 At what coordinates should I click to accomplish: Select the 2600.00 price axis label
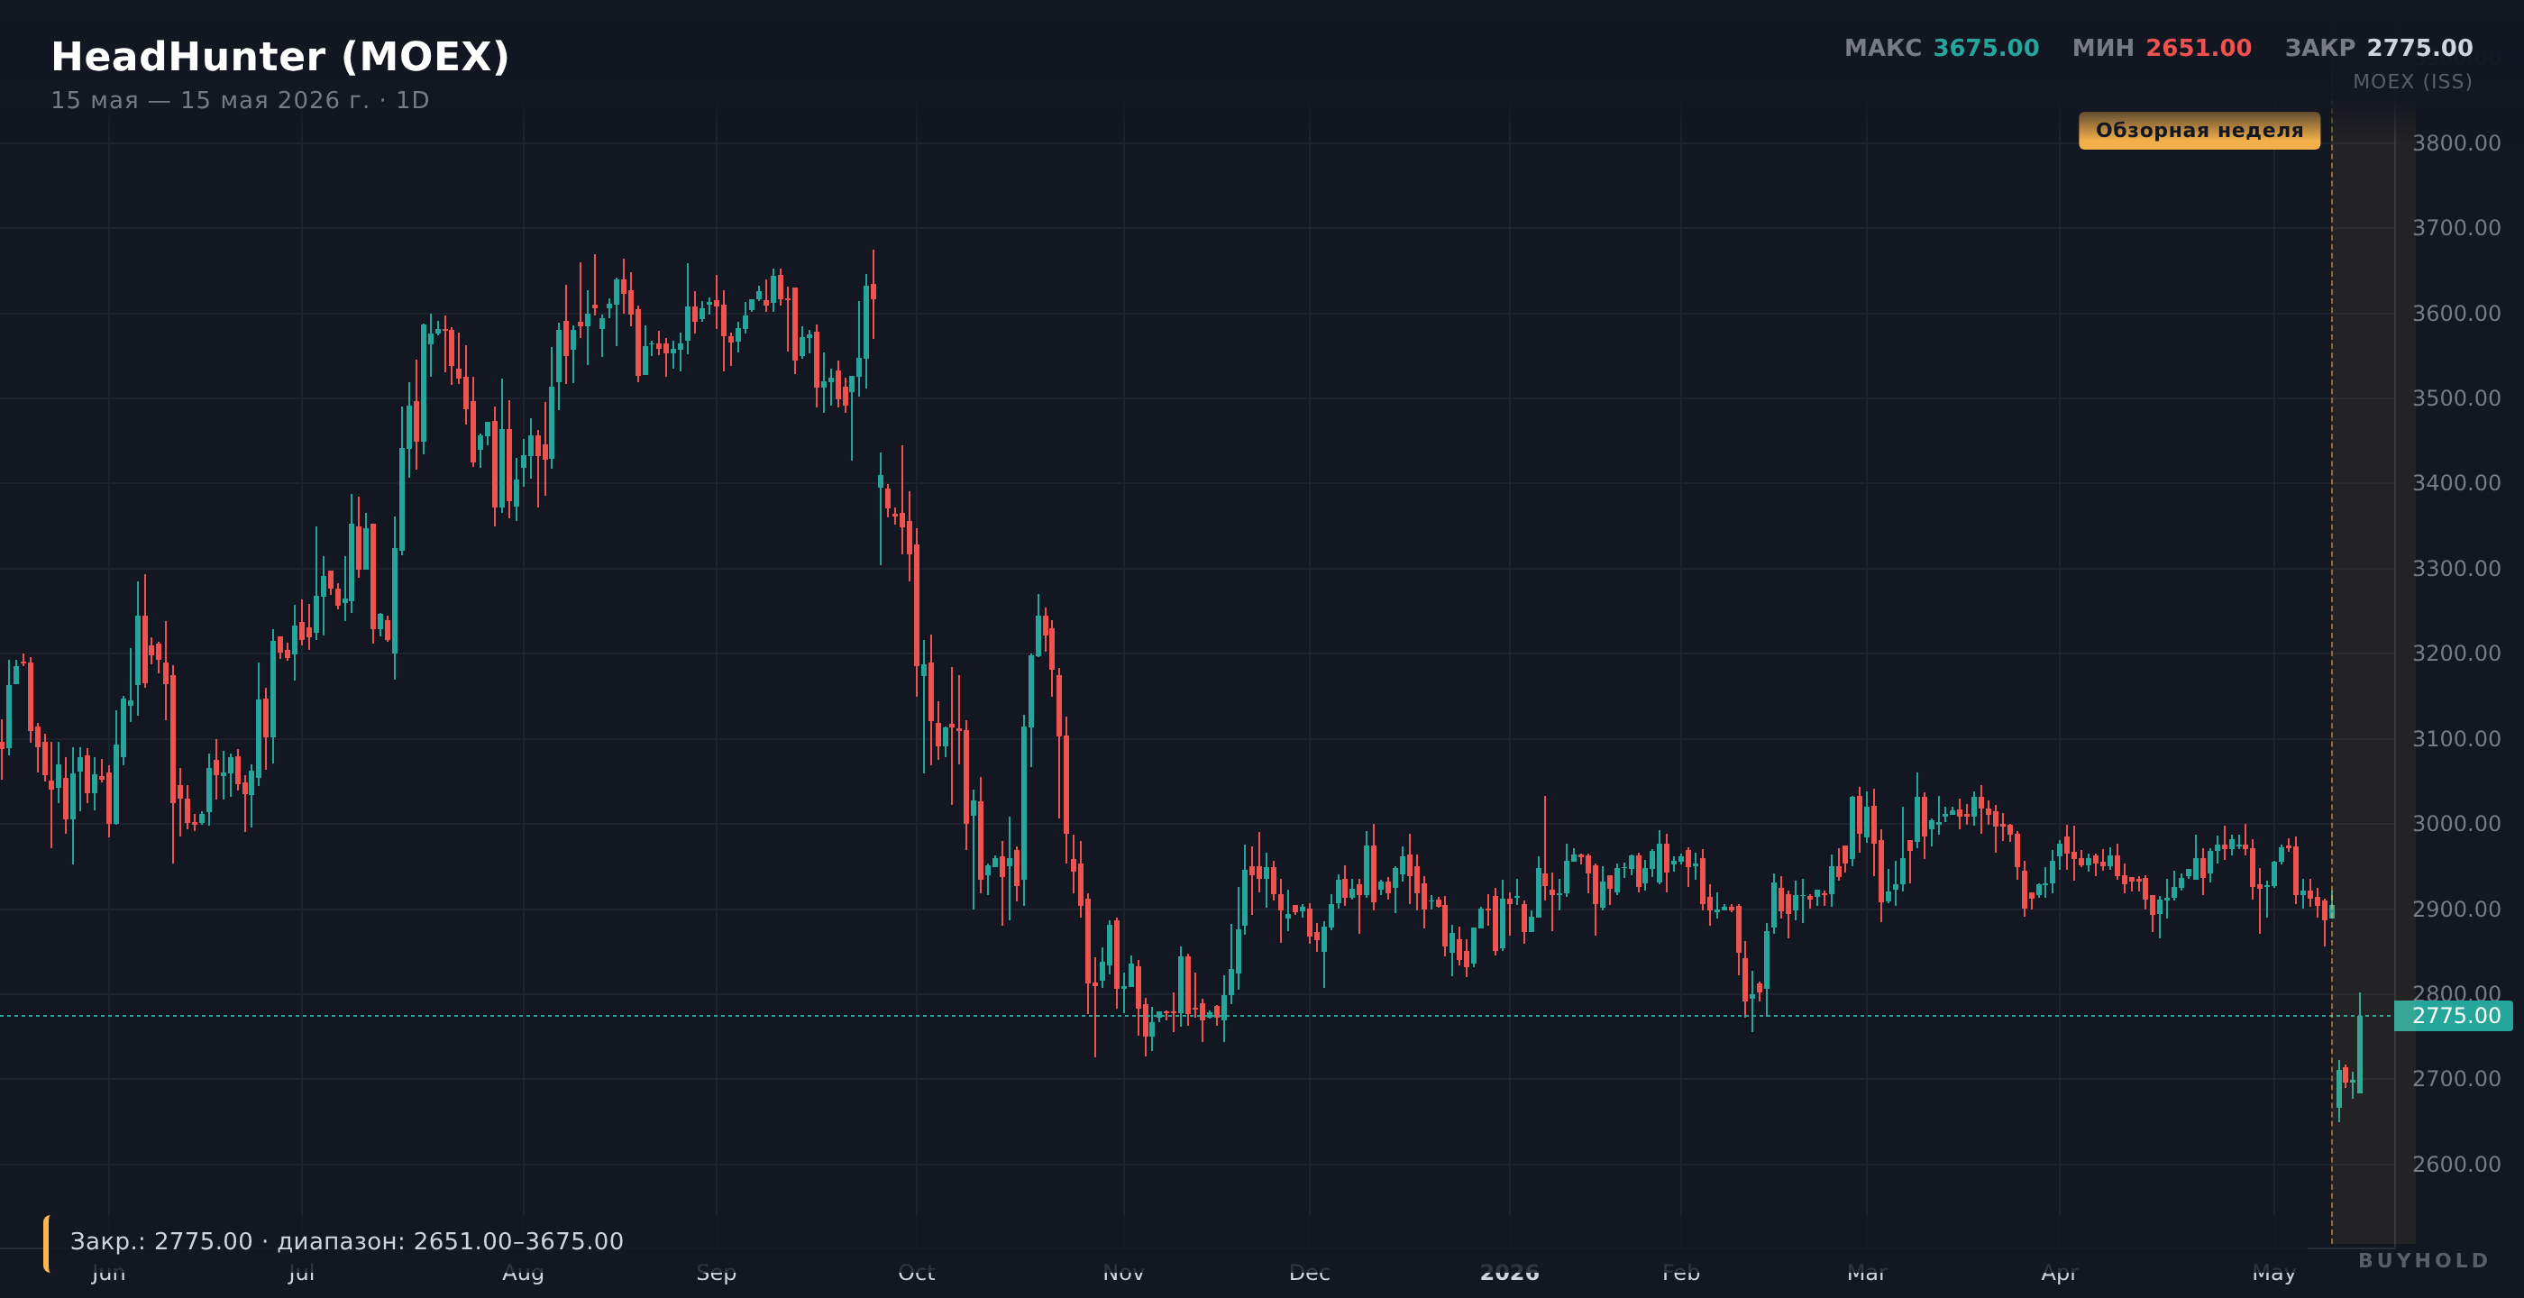click(x=2456, y=1164)
